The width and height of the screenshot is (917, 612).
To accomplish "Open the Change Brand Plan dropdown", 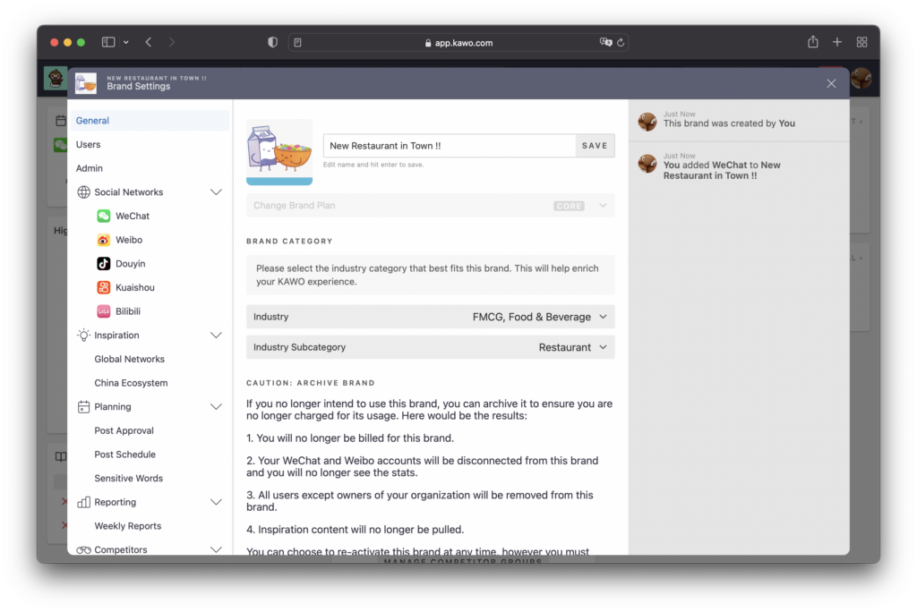I will pos(431,206).
